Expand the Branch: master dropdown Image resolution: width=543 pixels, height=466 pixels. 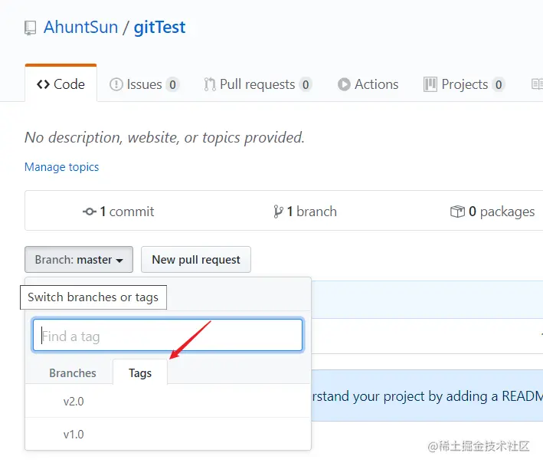tap(79, 260)
